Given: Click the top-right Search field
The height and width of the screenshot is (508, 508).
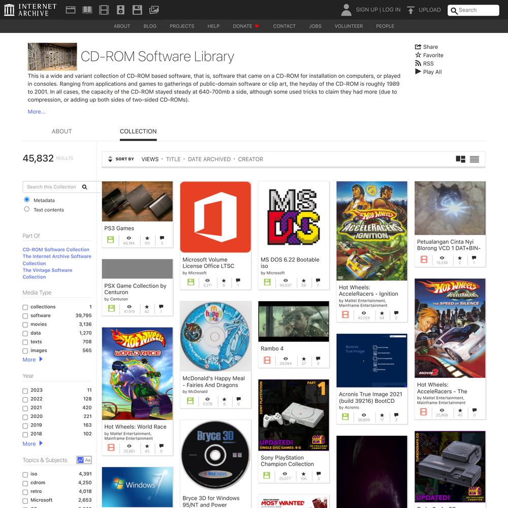Looking at the screenshot, I should click(x=473, y=10).
